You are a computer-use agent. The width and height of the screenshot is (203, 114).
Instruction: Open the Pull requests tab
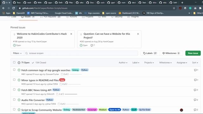[x=50, y=17]
